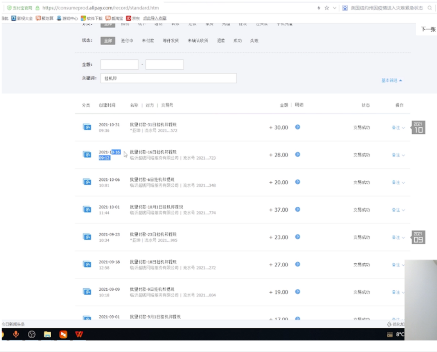
Task: Open the 软件下载 bookmark
Action: click(x=91, y=18)
